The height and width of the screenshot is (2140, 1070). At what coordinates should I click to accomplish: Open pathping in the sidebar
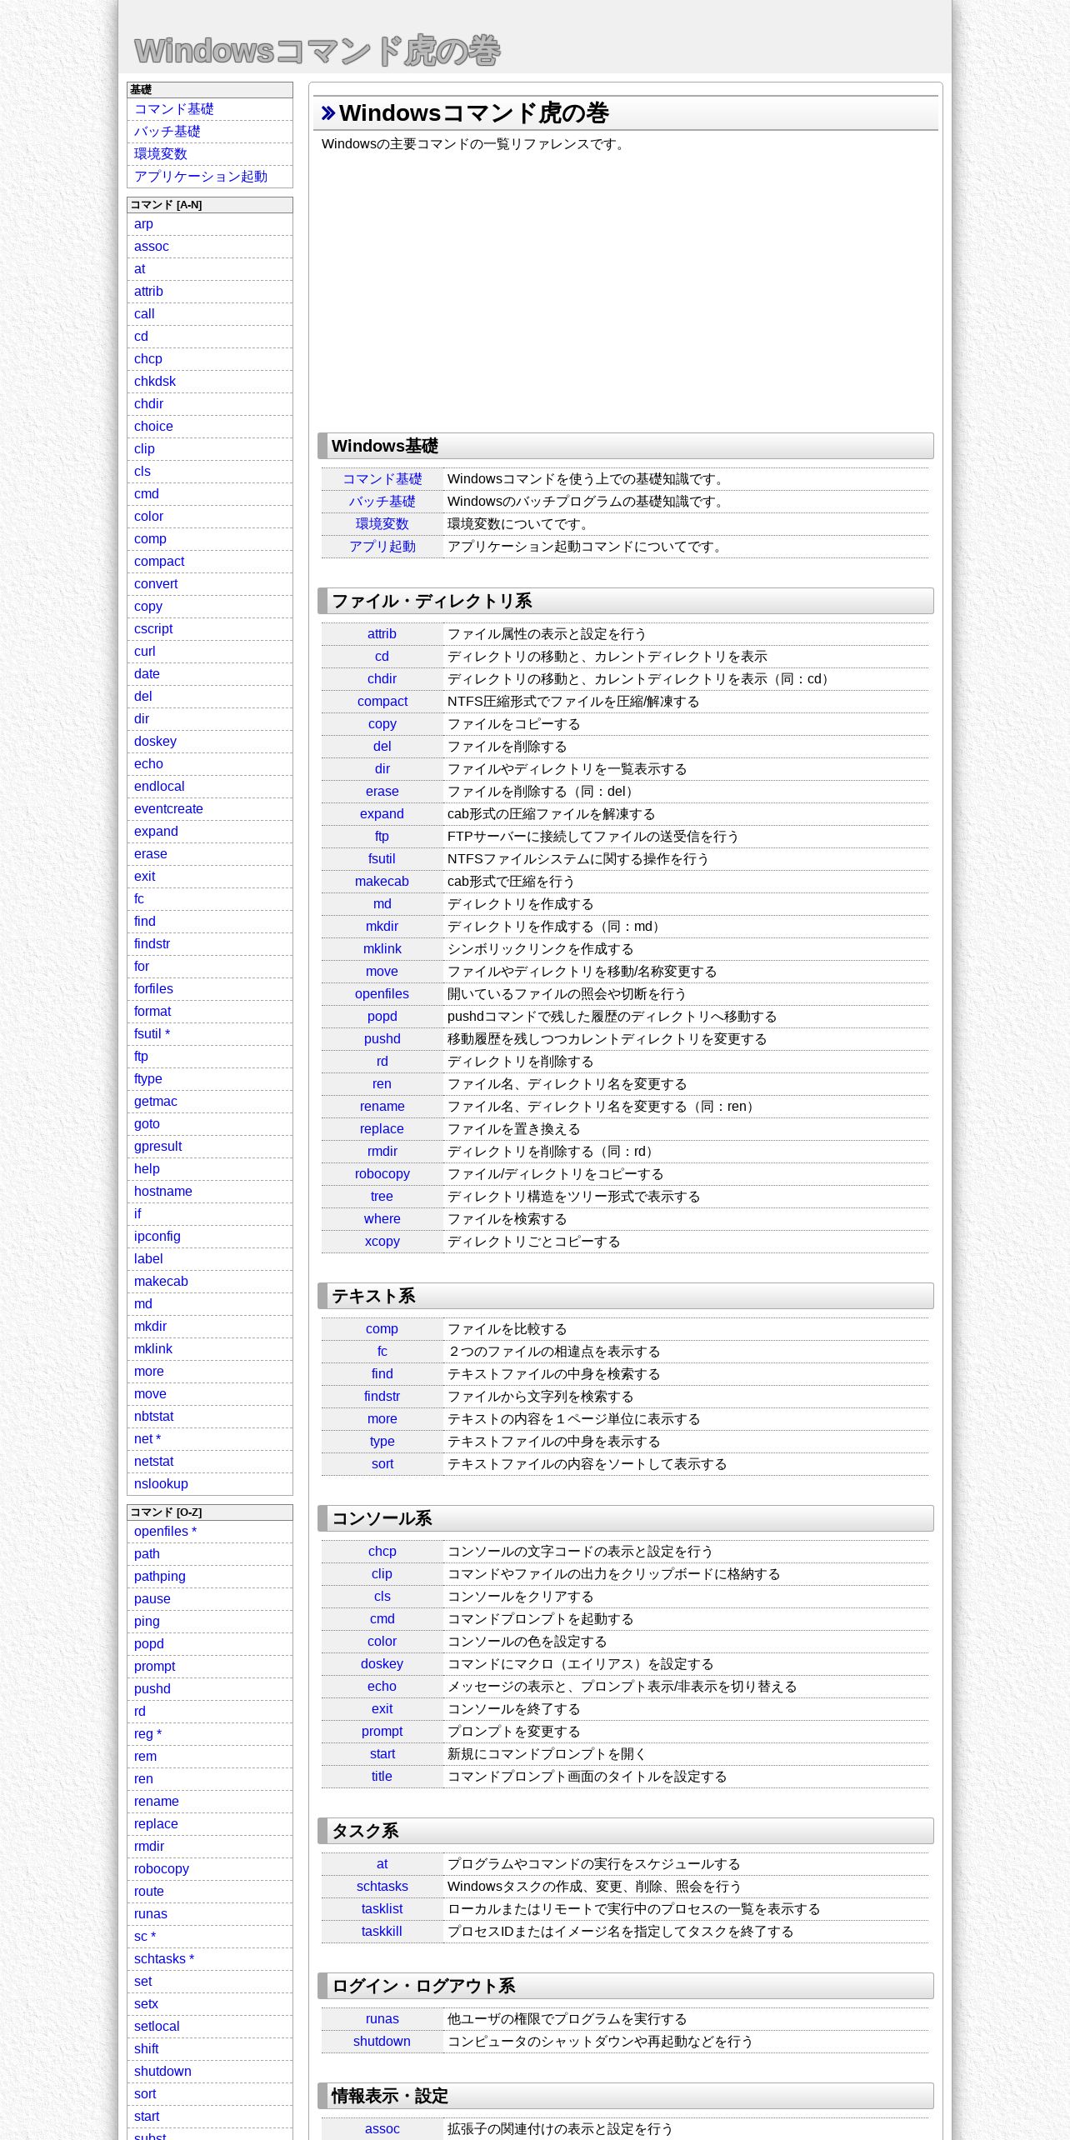(x=159, y=1577)
